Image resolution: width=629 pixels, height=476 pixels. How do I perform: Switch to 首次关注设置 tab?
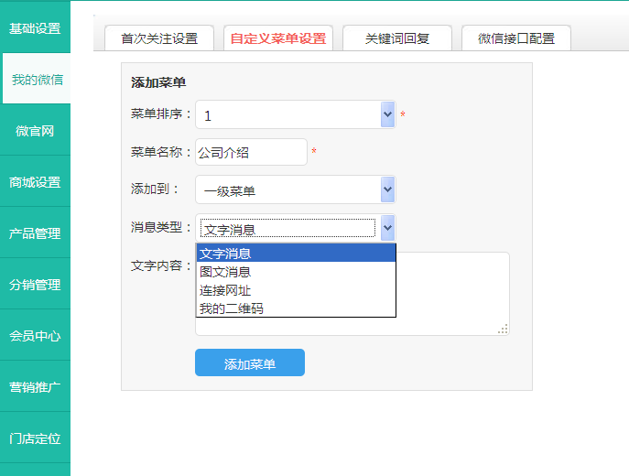tap(159, 38)
